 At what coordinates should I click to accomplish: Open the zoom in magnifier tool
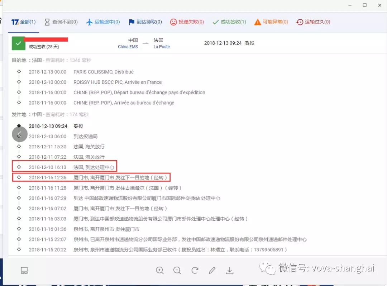(x=160, y=271)
